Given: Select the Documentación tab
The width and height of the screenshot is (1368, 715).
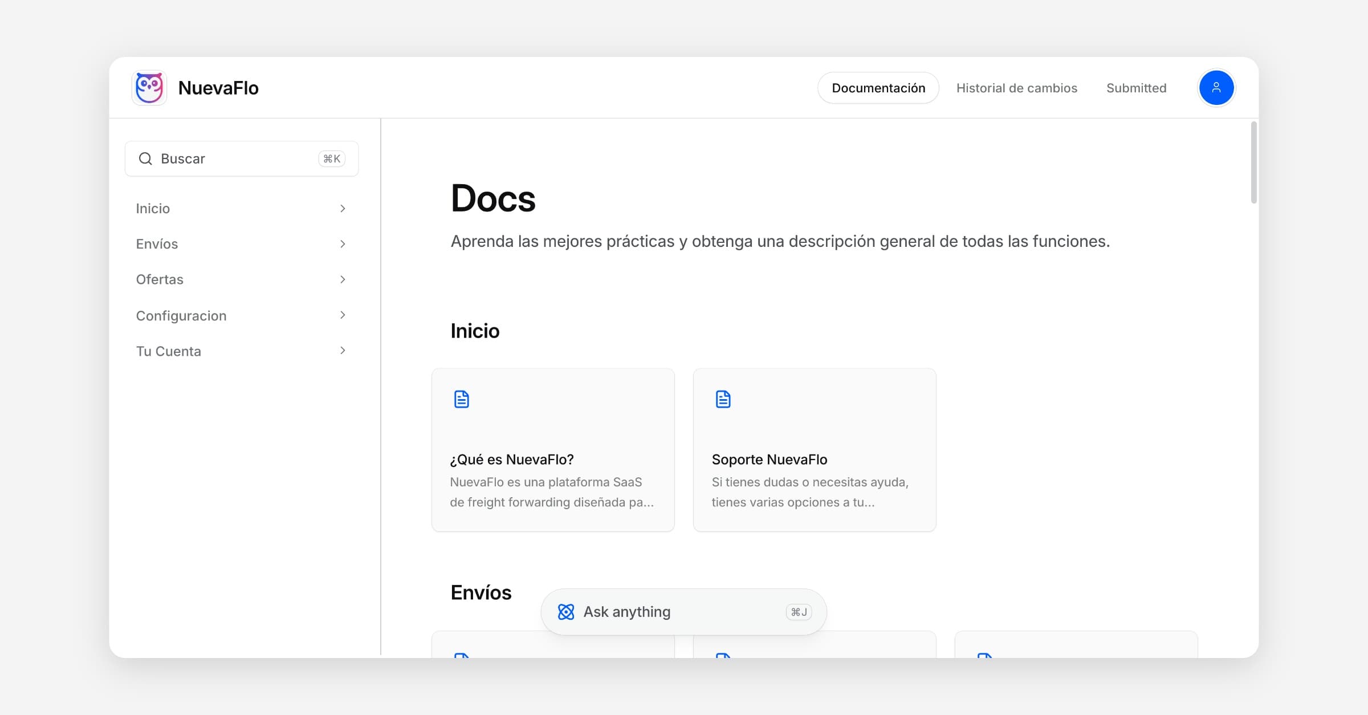Looking at the screenshot, I should point(878,88).
